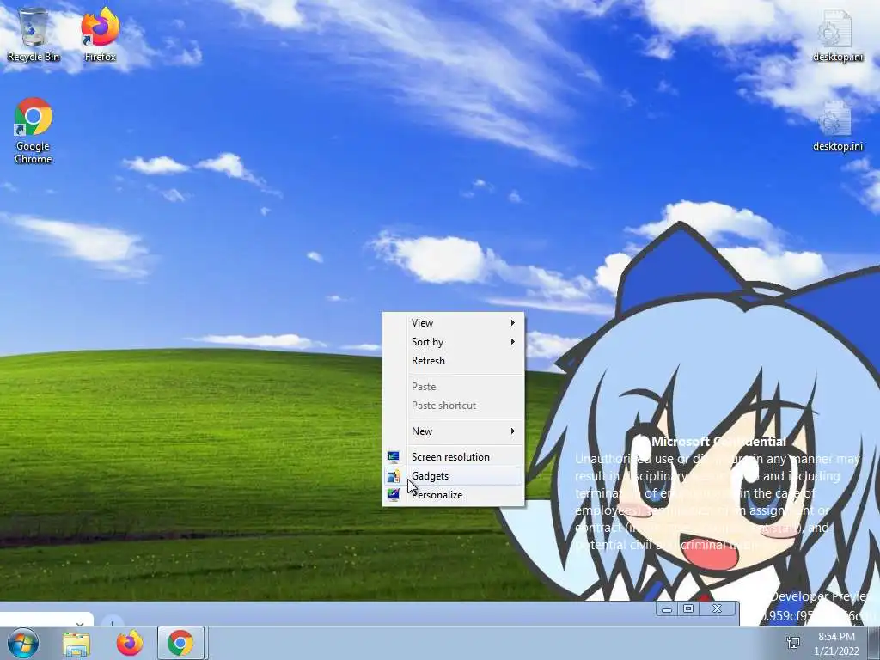The height and width of the screenshot is (660, 880).
Task: Open Windows Explorer from the taskbar
Action: [76, 643]
